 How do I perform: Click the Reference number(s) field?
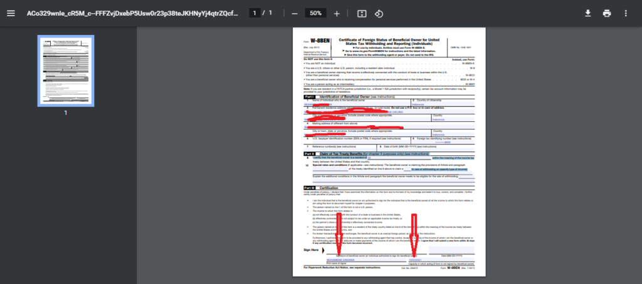coord(340,149)
